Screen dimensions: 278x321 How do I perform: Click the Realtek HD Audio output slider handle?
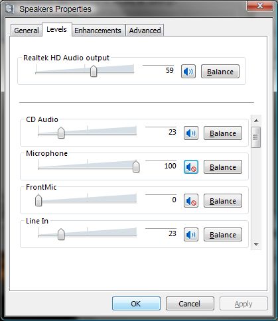[94, 71]
